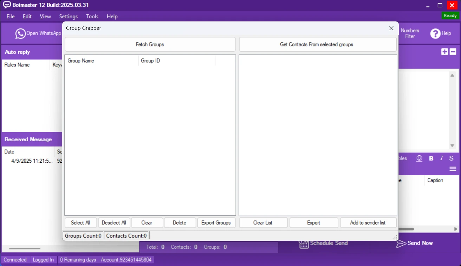461x266 pixels.
Task: Open Help via the question mark icon
Action: point(435,33)
